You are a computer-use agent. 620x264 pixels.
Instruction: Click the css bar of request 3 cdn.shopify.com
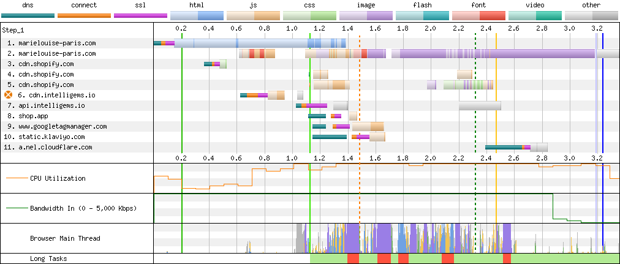click(x=223, y=64)
